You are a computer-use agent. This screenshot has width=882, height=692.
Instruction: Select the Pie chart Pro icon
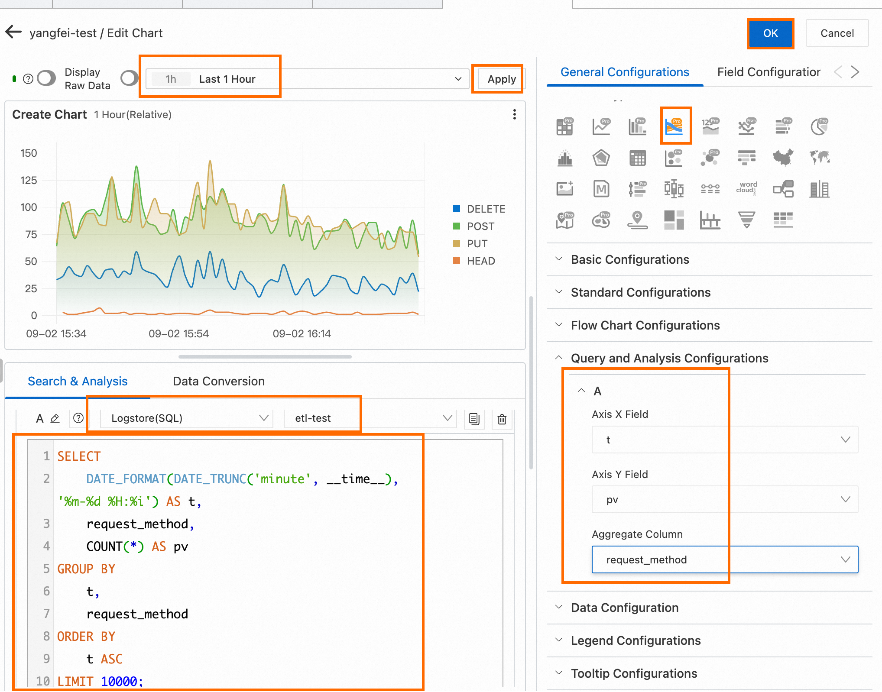[820, 126]
